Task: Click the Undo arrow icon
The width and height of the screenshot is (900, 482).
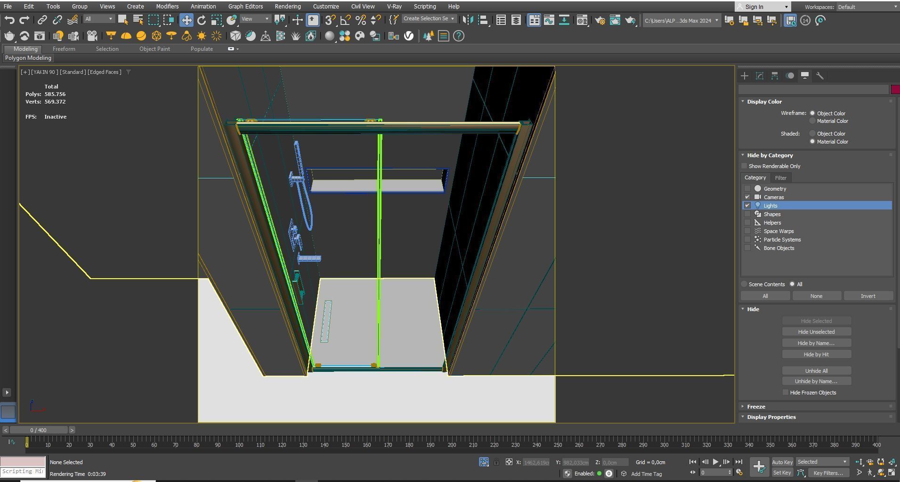Action: point(9,20)
